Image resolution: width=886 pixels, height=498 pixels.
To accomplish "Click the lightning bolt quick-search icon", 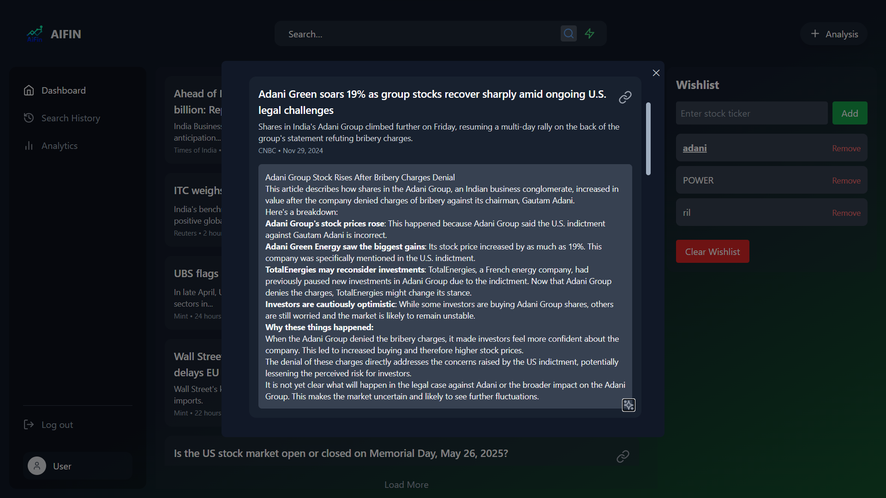I will (x=590, y=34).
